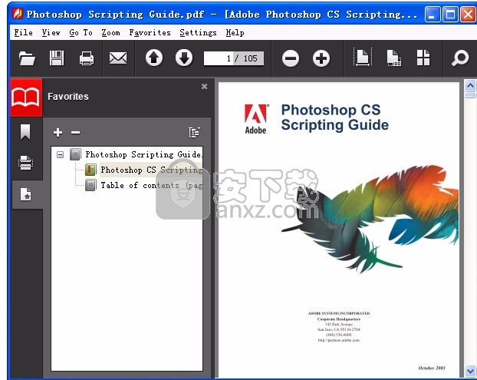477x380 pixels.
Task: Zoom in with the plus circle icon
Action: point(321,58)
